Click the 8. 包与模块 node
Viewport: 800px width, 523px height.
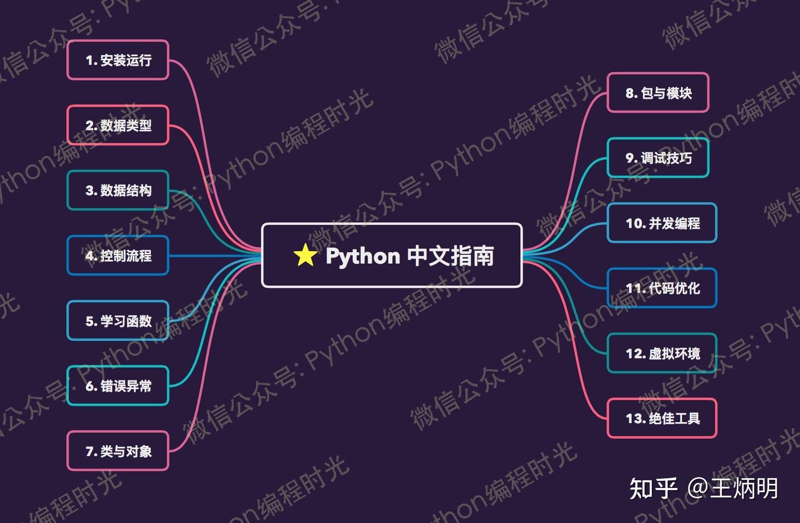659,93
